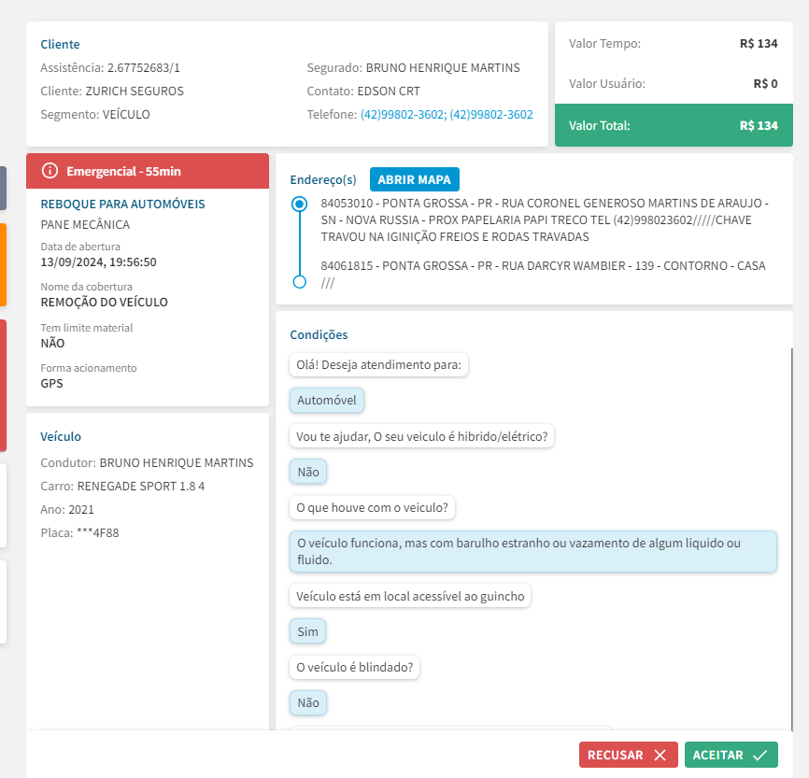Click the REBOQUE PARA AUTOMÓVEIS heading
The height and width of the screenshot is (778, 809).
[122, 204]
